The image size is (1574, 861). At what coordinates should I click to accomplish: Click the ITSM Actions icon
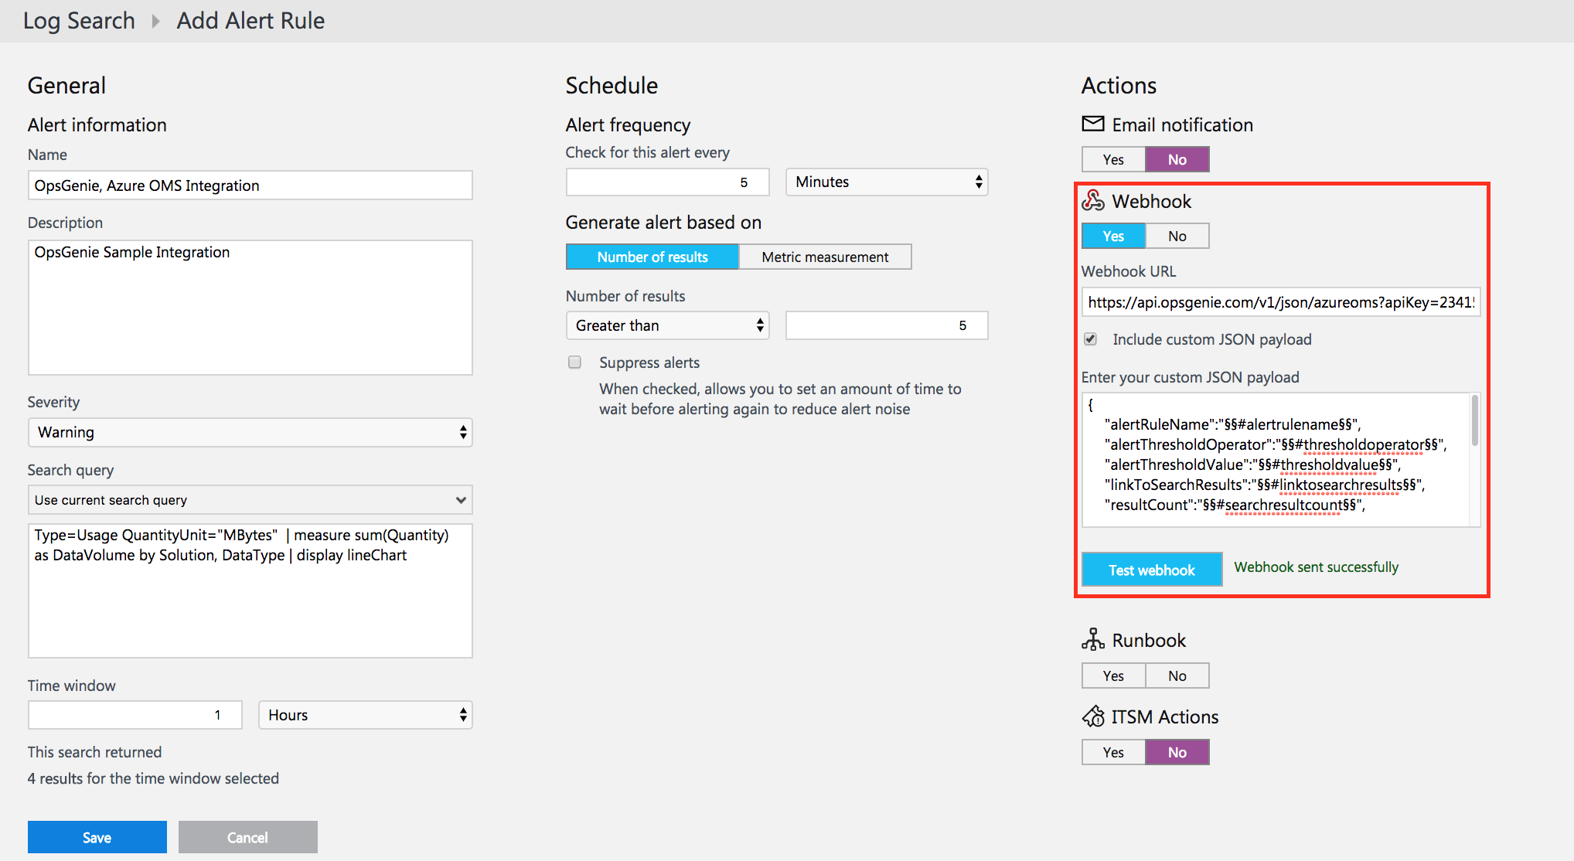[x=1093, y=716]
